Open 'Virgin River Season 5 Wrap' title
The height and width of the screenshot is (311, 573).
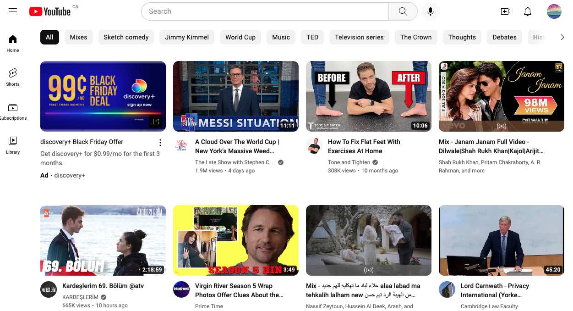239,290
